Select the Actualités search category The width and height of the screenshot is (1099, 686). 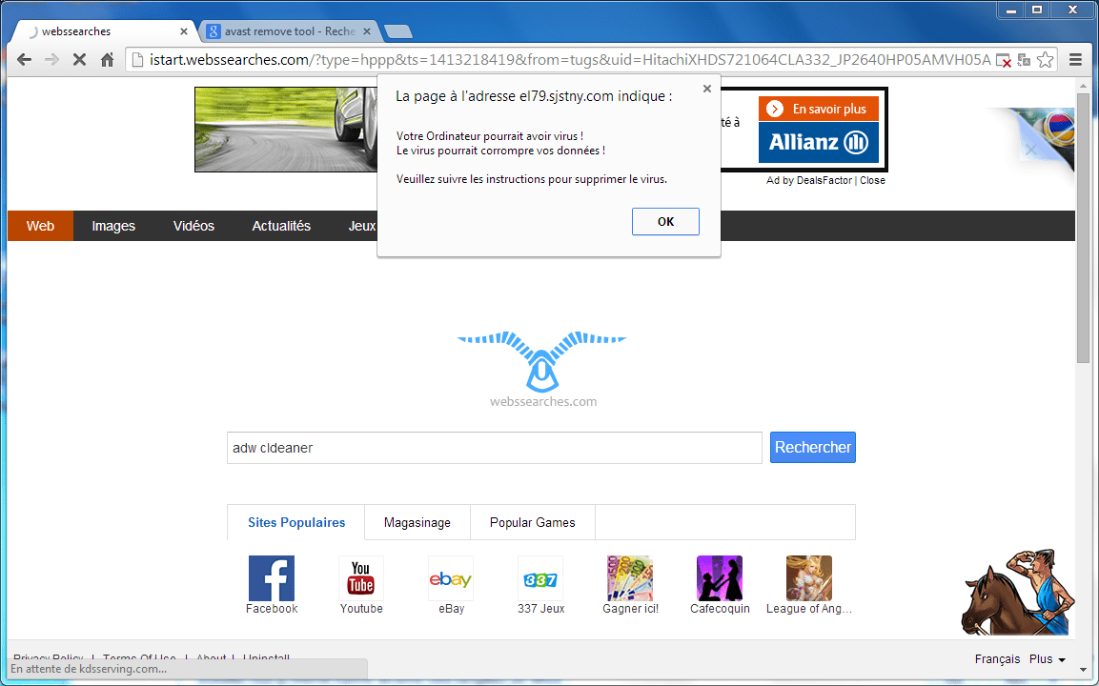281,226
